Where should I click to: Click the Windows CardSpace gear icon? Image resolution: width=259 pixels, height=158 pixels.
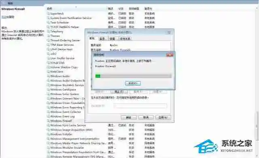(48, 90)
